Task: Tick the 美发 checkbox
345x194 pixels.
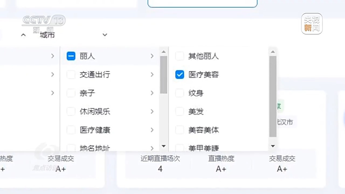Action: pyautogui.click(x=180, y=111)
